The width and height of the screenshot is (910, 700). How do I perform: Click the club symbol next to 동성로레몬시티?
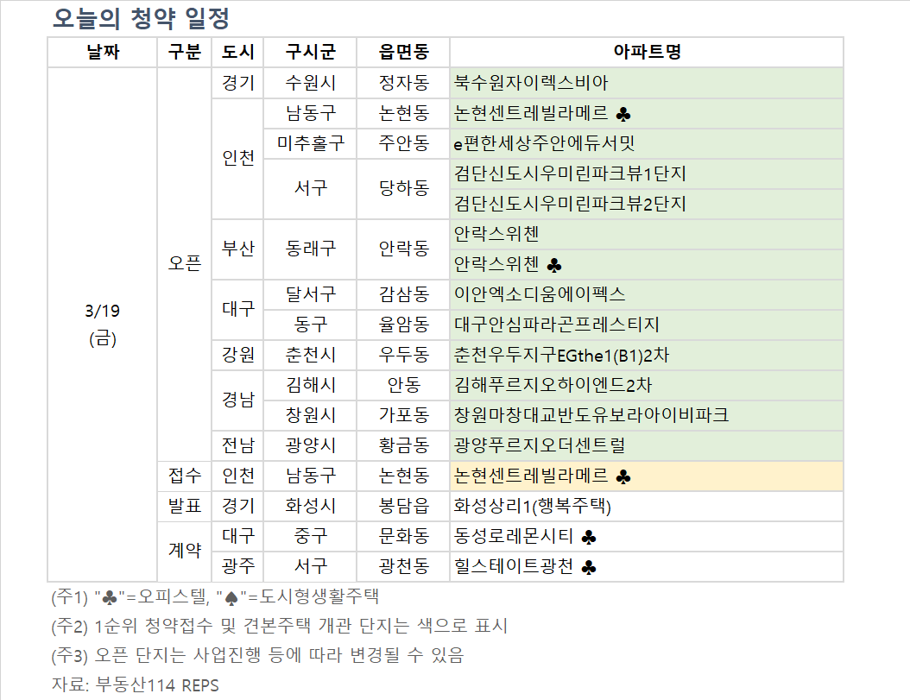tap(589, 537)
